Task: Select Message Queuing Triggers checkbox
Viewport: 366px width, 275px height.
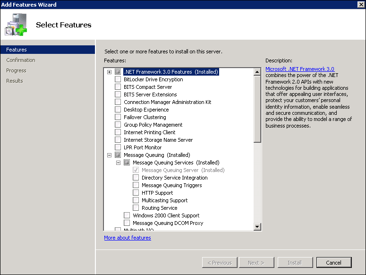Action: 136,185
